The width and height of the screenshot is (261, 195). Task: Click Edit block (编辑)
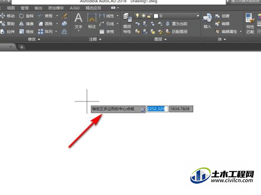[x=222, y=23]
